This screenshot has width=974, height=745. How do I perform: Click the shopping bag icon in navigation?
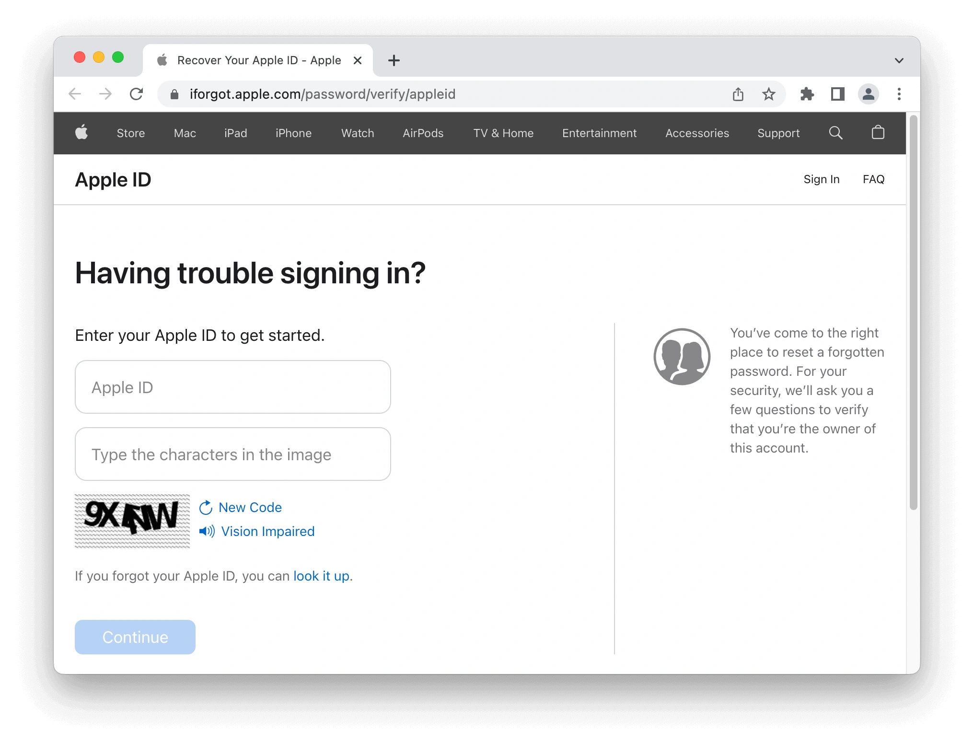point(878,132)
